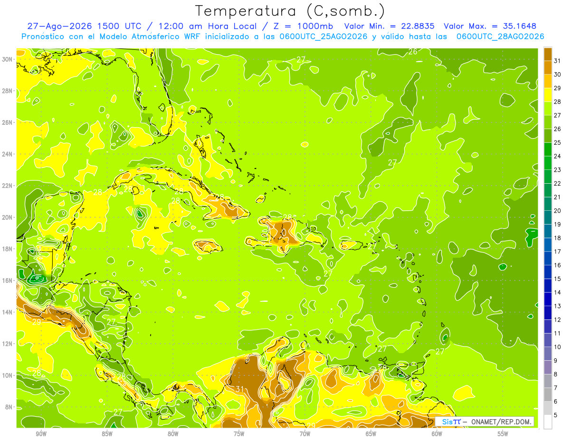Click the '31' contour label over Colombia
The height and width of the screenshot is (440, 570).
coord(240,389)
